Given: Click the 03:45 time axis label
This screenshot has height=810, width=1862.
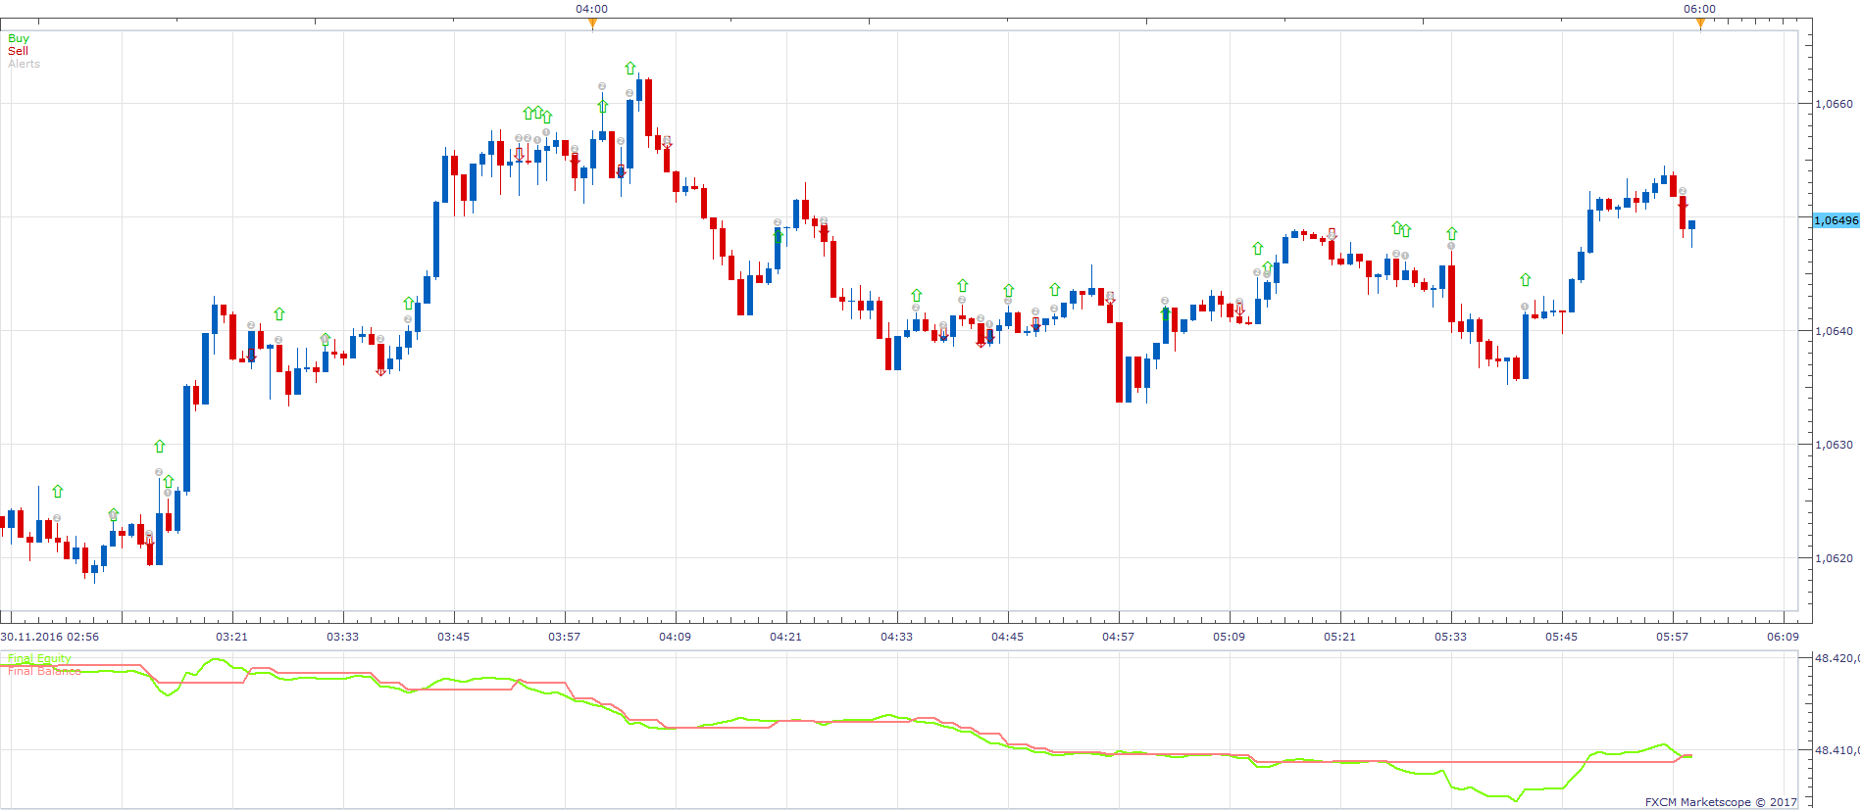Looking at the screenshot, I should [x=454, y=637].
